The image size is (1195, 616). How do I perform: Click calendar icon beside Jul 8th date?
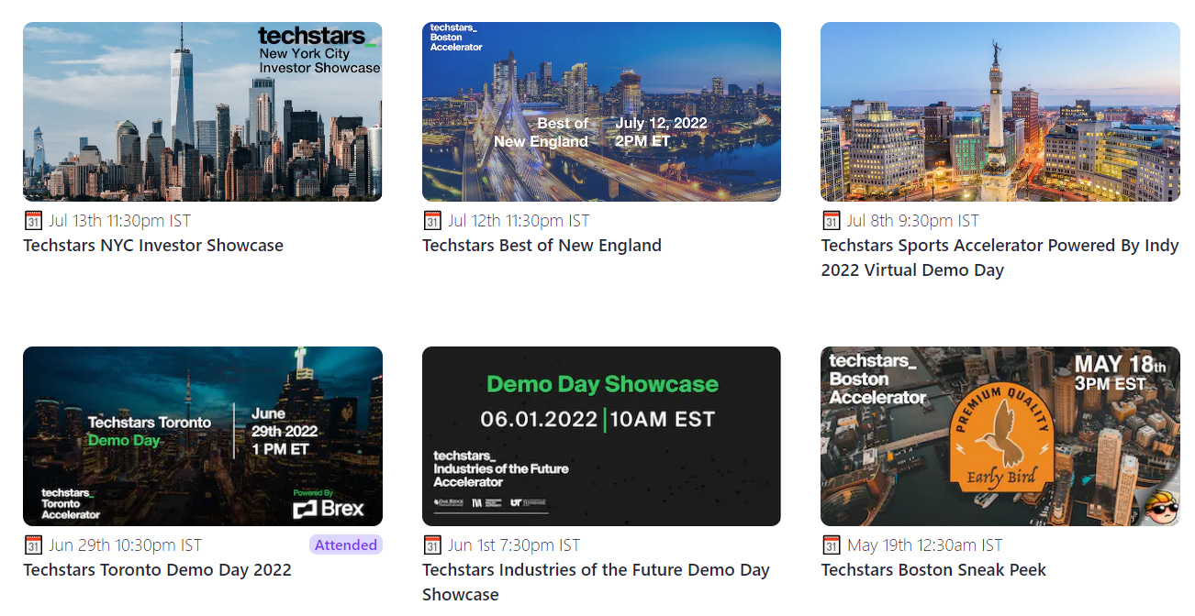tap(832, 221)
